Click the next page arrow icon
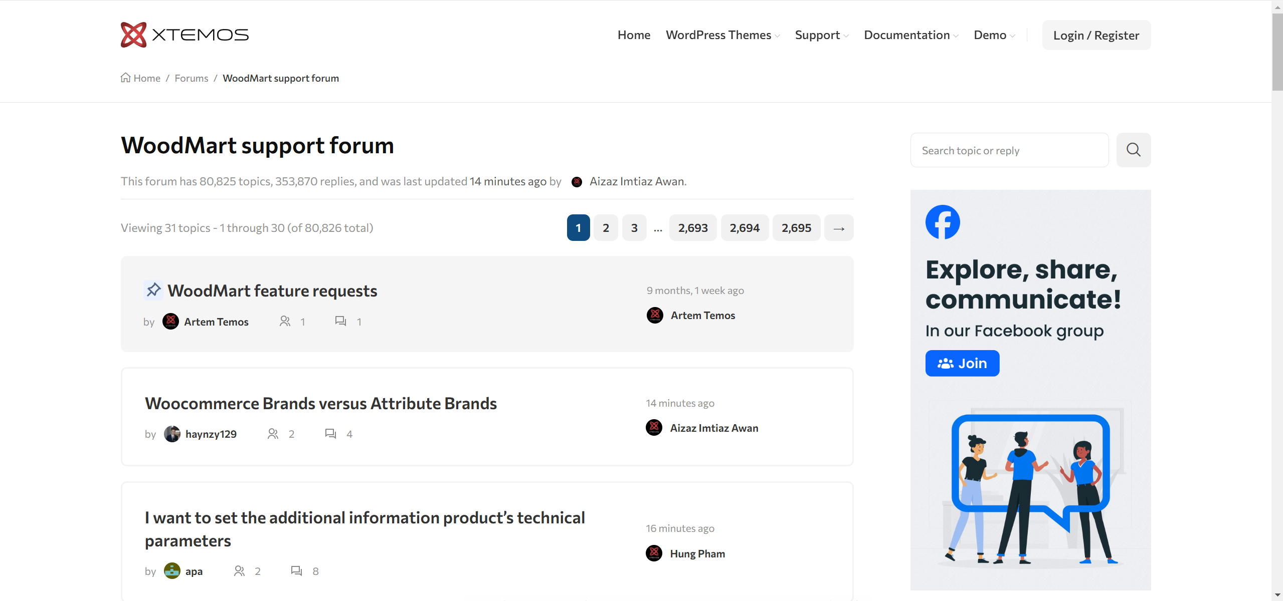 click(x=839, y=227)
